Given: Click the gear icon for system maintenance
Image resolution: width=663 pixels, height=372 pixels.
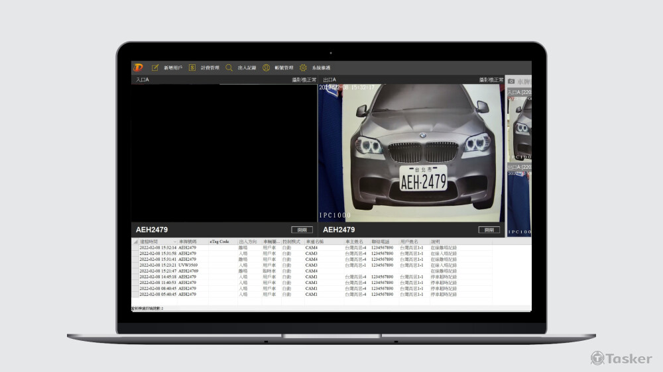Looking at the screenshot, I should point(303,68).
